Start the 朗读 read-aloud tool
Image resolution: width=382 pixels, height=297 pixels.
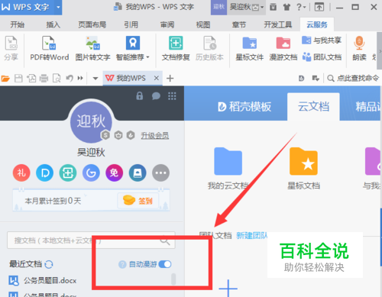[x=359, y=48]
